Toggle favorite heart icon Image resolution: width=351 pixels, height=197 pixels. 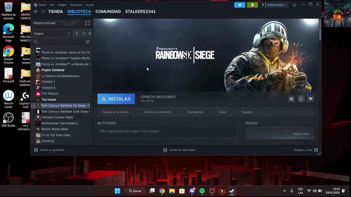[x=310, y=99]
